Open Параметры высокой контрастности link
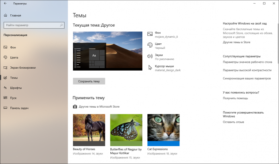This screenshot has height=164, width=279. coord(247,70)
